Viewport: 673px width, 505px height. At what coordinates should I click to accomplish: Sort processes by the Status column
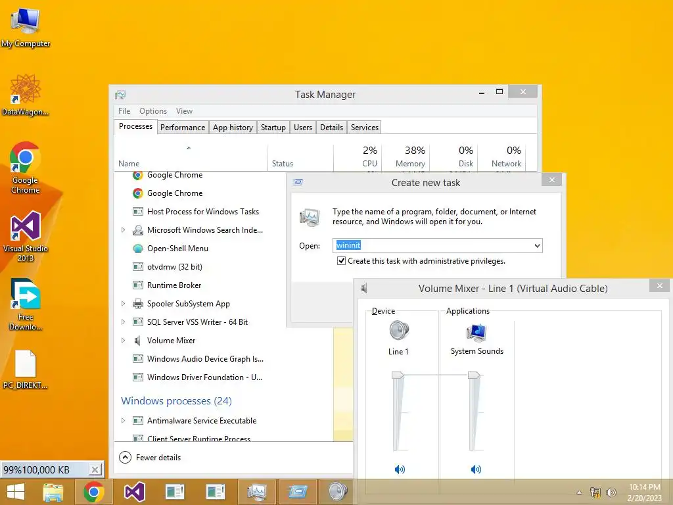pos(300,157)
